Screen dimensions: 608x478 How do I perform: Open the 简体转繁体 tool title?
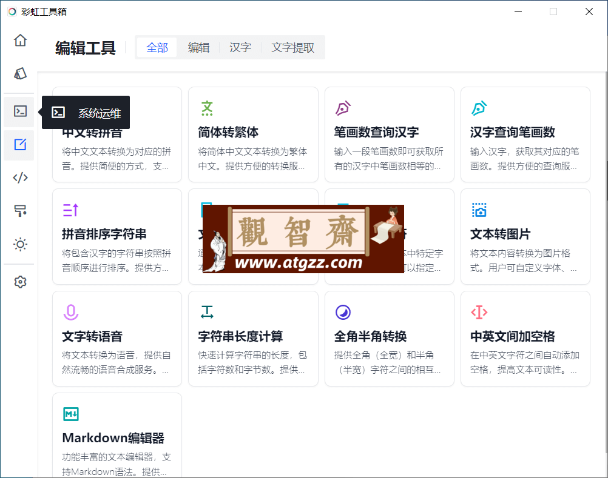(228, 132)
